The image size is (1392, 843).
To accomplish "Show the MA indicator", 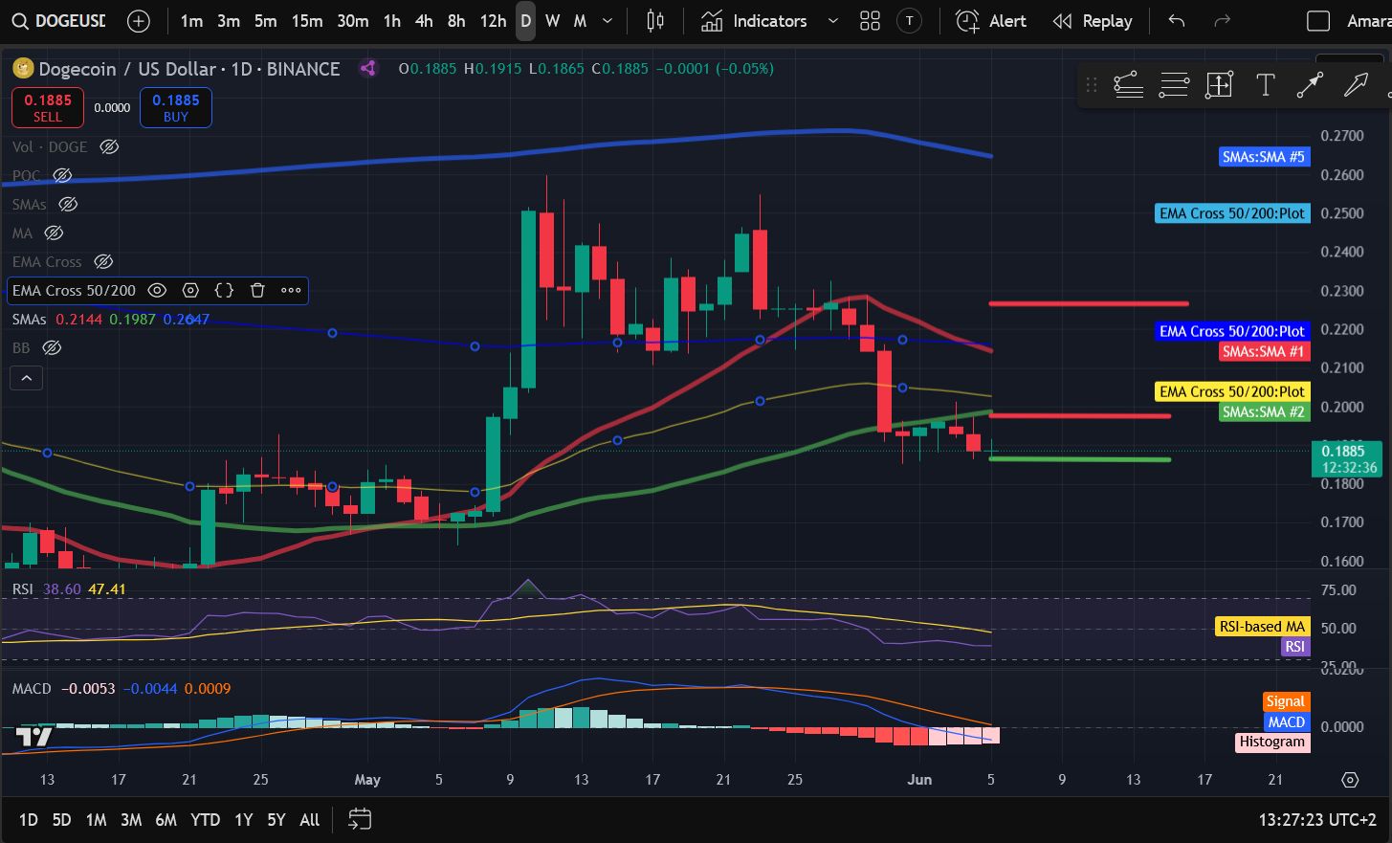I will click(x=54, y=233).
